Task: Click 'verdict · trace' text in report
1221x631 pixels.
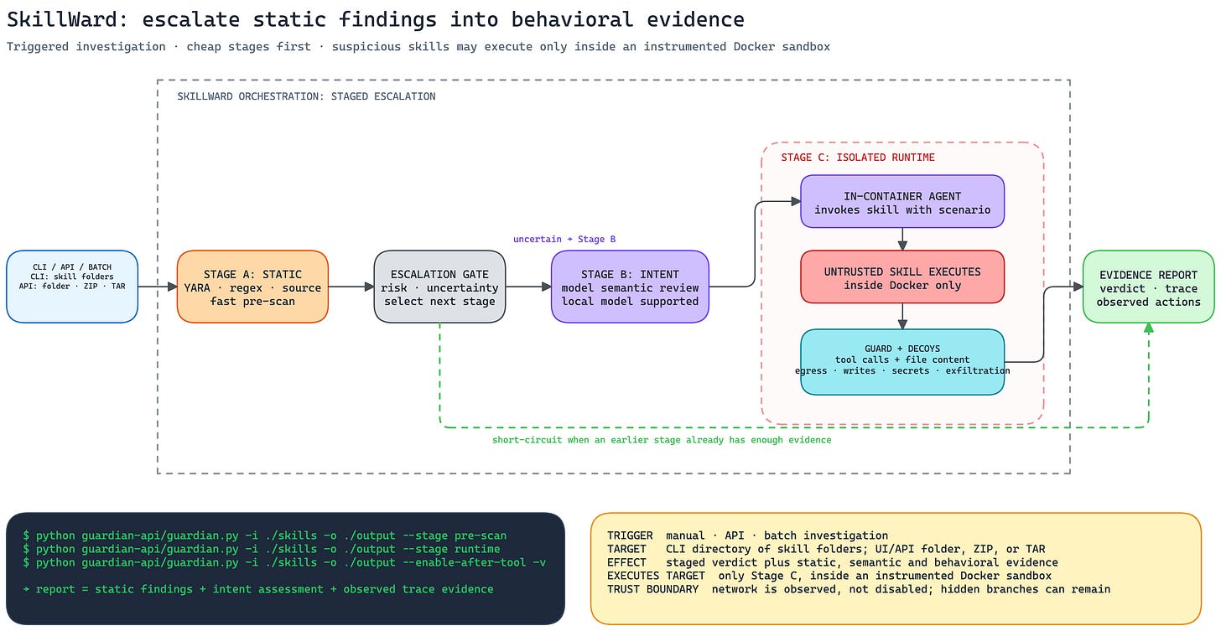Action: 1149,288
